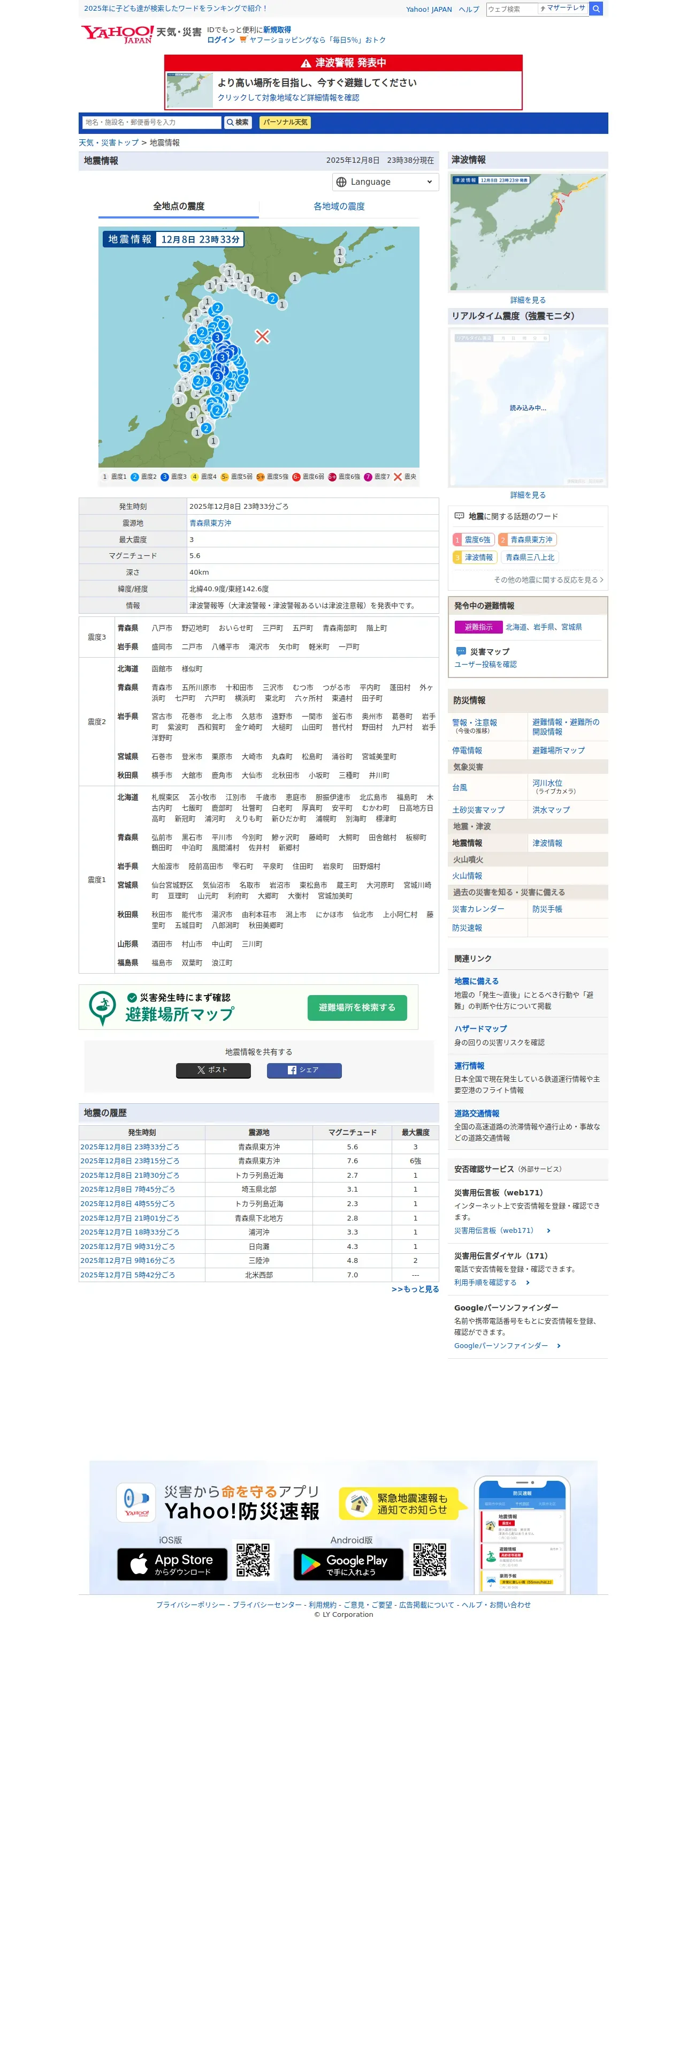Click the tsunami warning triangle icon
The height and width of the screenshot is (2063, 687).
point(306,63)
